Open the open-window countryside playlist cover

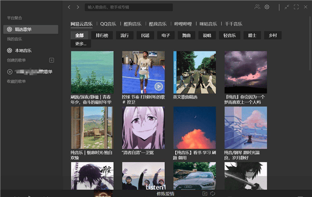tap(93, 128)
